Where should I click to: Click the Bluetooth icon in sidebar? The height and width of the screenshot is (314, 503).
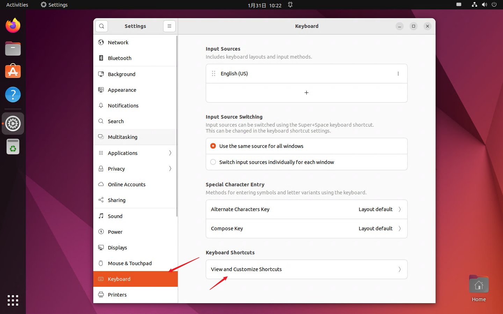click(x=101, y=58)
